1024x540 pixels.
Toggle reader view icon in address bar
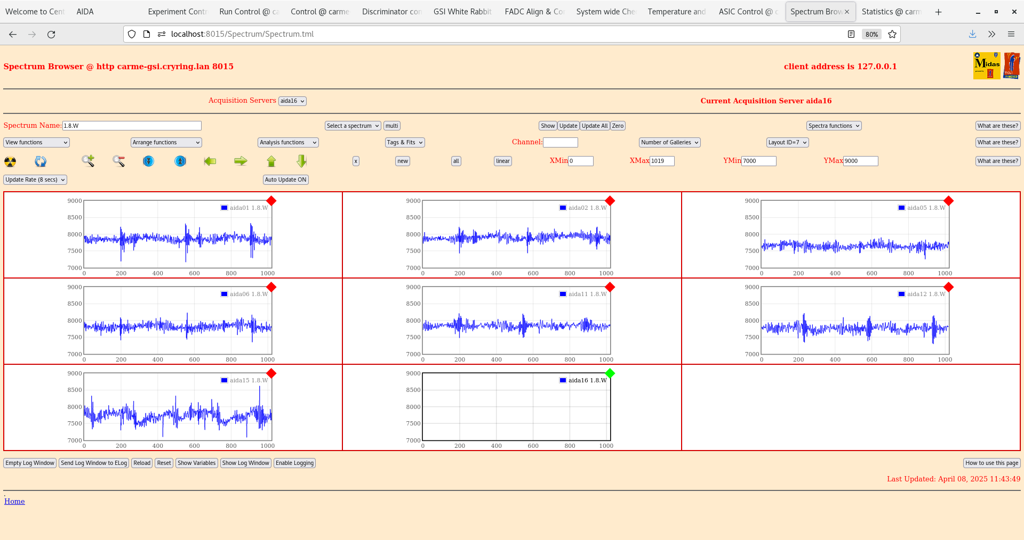pos(851,34)
